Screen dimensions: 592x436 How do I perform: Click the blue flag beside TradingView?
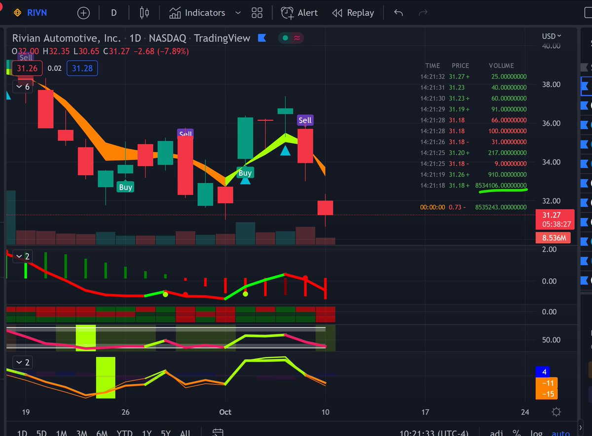point(261,38)
